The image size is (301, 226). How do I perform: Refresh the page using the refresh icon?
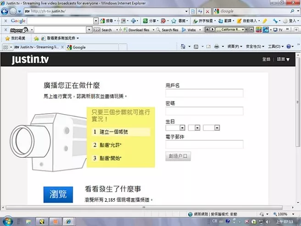point(200,11)
